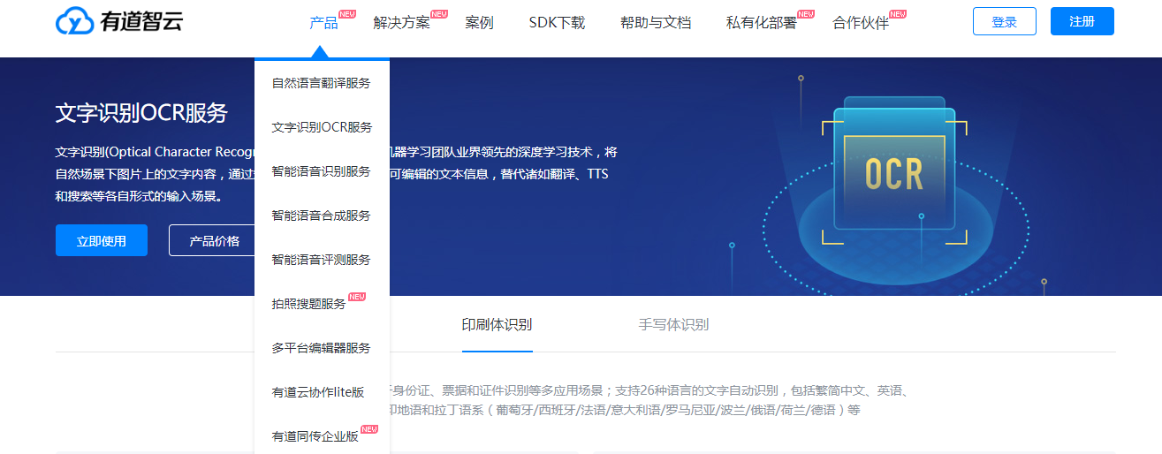The height and width of the screenshot is (454, 1162).
Task: Open the SDK下载 page
Action: pyautogui.click(x=557, y=23)
